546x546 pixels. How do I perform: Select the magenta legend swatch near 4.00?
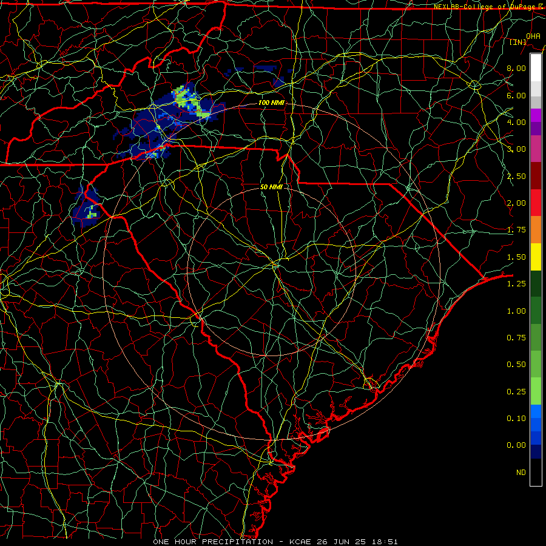click(x=536, y=115)
